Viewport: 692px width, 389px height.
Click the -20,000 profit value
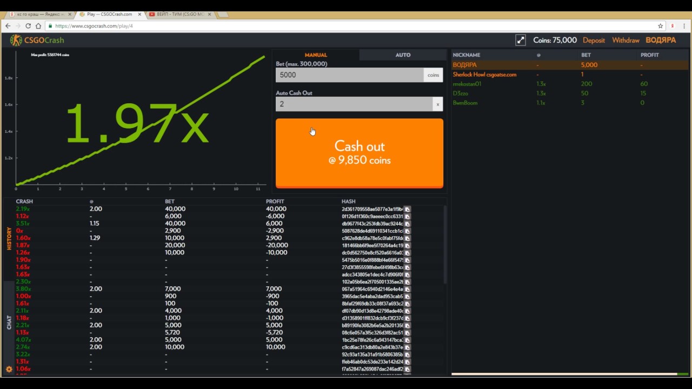coord(277,245)
